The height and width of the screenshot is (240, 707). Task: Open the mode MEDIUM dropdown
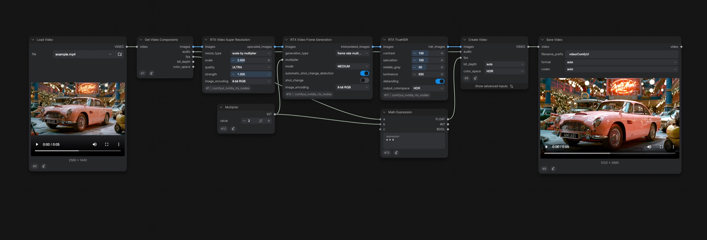pyautogui.click(x=353, y=66)
